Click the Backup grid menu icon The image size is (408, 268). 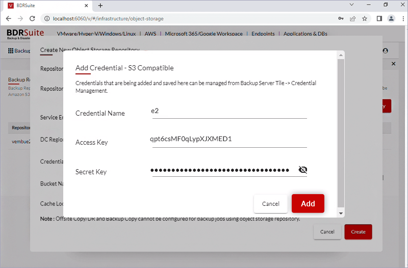(x=11, y=50)
